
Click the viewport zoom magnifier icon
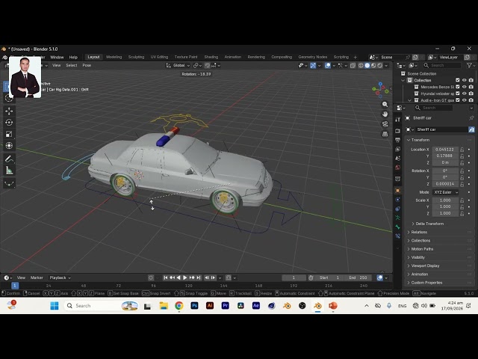click(385, 105)
